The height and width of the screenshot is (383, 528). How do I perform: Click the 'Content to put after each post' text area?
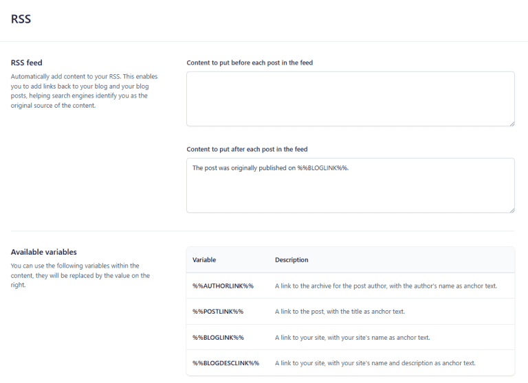(x=350, y=192)
